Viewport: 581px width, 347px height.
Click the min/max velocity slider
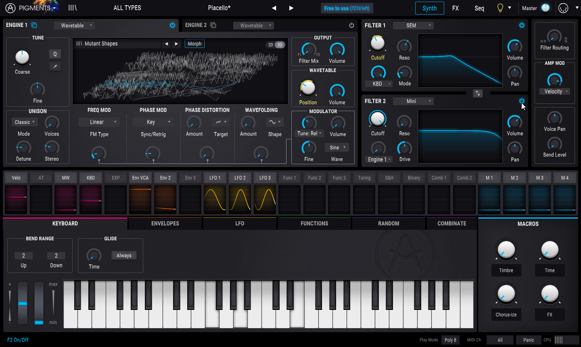53,303
